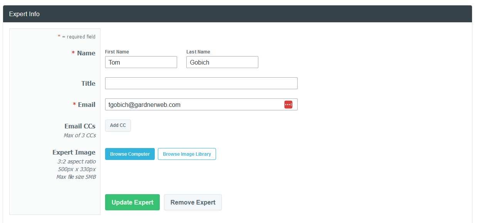This screenshot has height=223, width=477.
Task: Click the small First Name caption
Action: pyautogui.click(x=117, y=52)
